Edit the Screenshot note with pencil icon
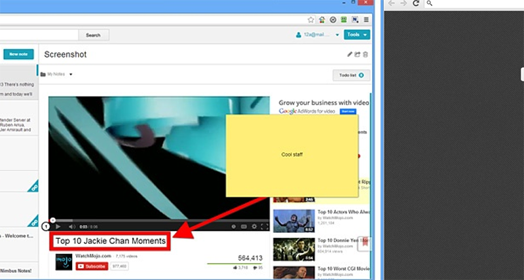Screen dimensions: 524x280 (350, 54)
